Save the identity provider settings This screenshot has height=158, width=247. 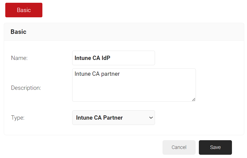tap(215, 147)
